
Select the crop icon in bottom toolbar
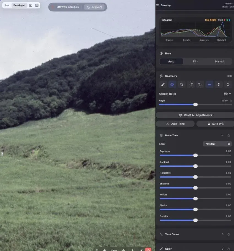pyautogui.click(x=133, y=250)
